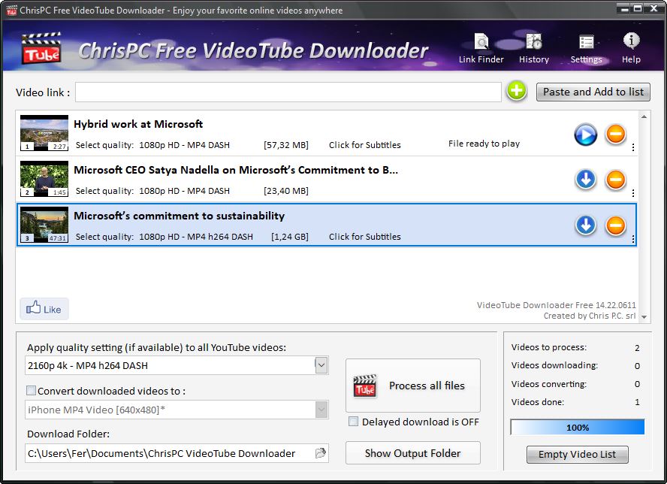Click the [23,40 MB] file size

[x=286, y=191]
